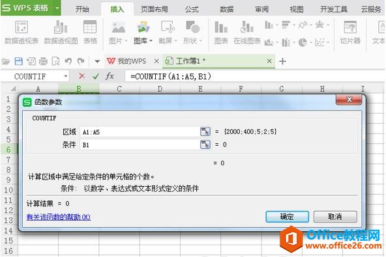The width and height of the screenshot is (386, 257).
Task: Add a new document tab with plus
Action: (x=282, y=61)
